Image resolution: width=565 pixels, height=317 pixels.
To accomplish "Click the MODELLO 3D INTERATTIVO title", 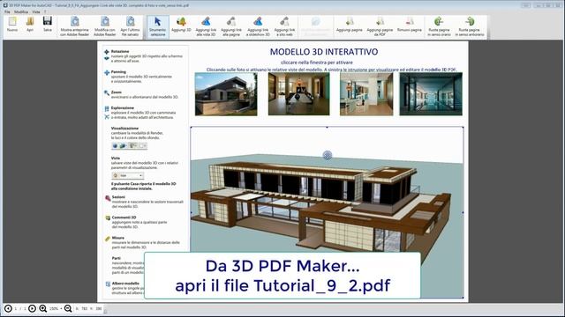I will (324, 52).
